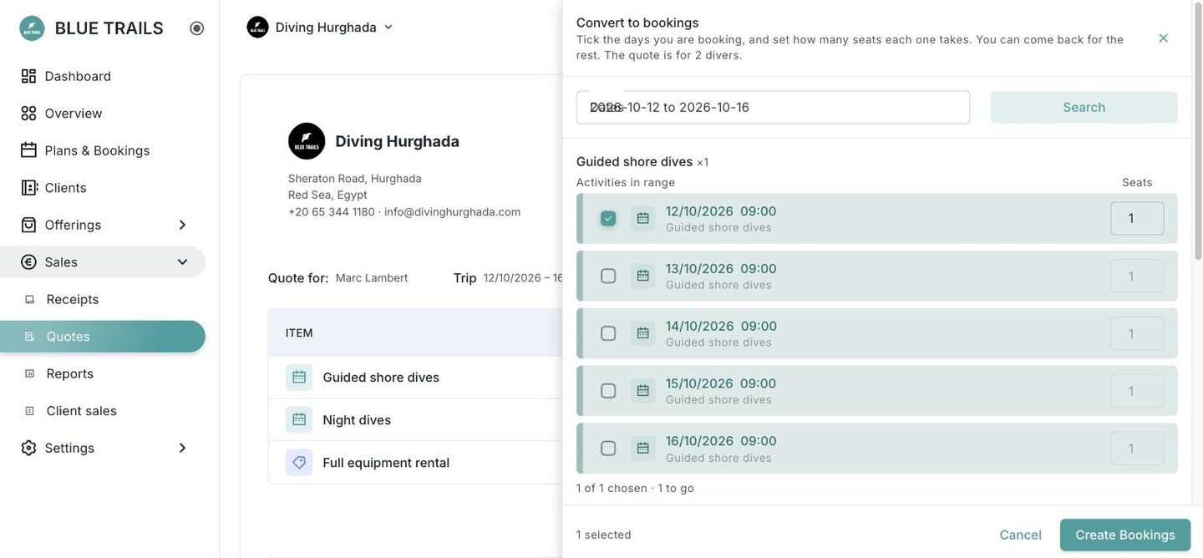
Task: Expand the Settings submenu chevron
Action: click(182, 449)
